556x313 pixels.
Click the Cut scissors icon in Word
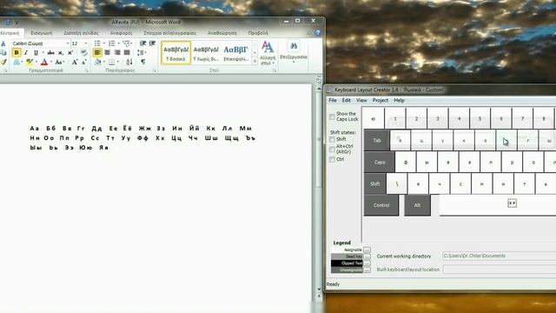[3, 43]
